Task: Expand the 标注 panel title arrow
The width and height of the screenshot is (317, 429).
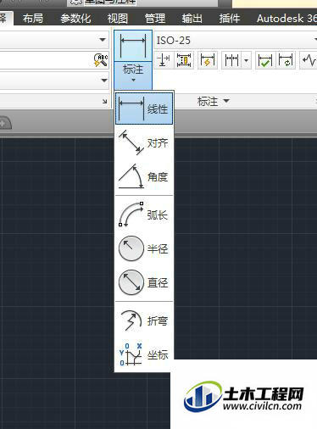Action: coord(227,101)
